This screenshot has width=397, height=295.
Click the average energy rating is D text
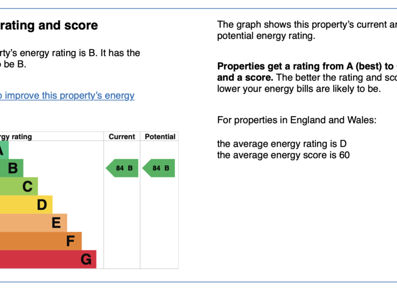point(282,144)
